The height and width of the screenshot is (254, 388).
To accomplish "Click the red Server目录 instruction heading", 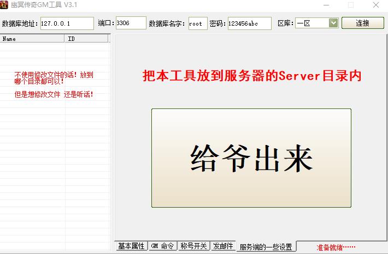I will [251, 76].
